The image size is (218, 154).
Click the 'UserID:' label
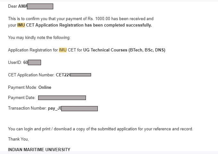[x=15, y=62]
